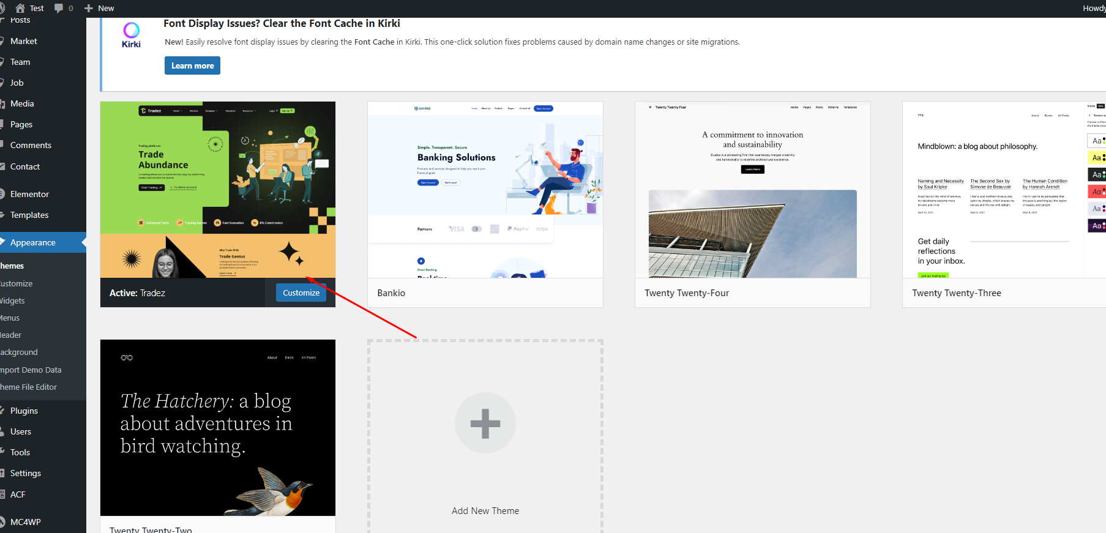The width and height of the screenshot is (1106, 533).
Task: Click Bankio theme name label
Action: pyautogui.click(x=391, y=293)
